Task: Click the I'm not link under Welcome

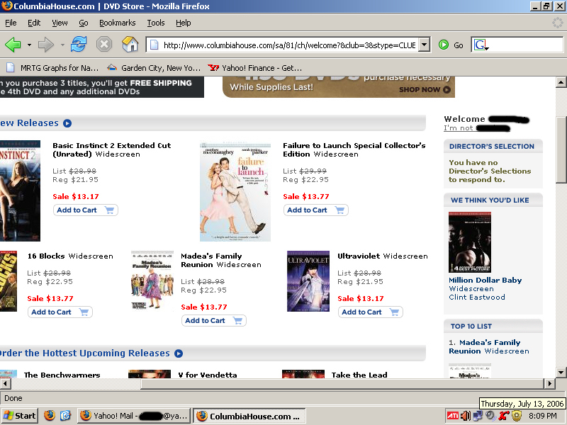Action: click(477, 128)
